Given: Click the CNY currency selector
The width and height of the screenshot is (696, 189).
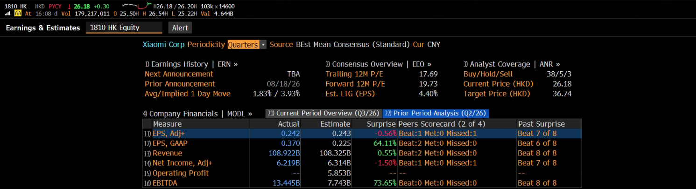Looking at the screenshot, I should click(434, 45).
